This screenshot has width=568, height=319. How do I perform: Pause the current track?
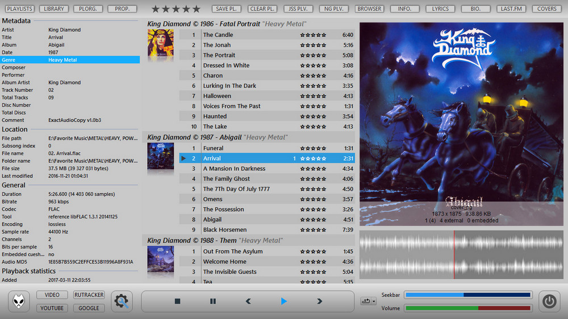(213, 301)
